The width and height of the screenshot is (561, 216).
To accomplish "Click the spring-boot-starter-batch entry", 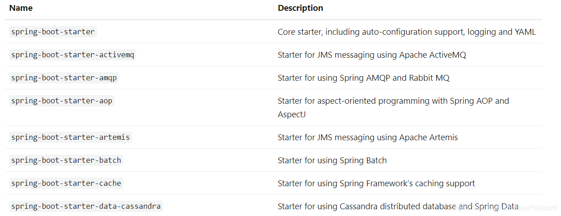I will (66, 160).
